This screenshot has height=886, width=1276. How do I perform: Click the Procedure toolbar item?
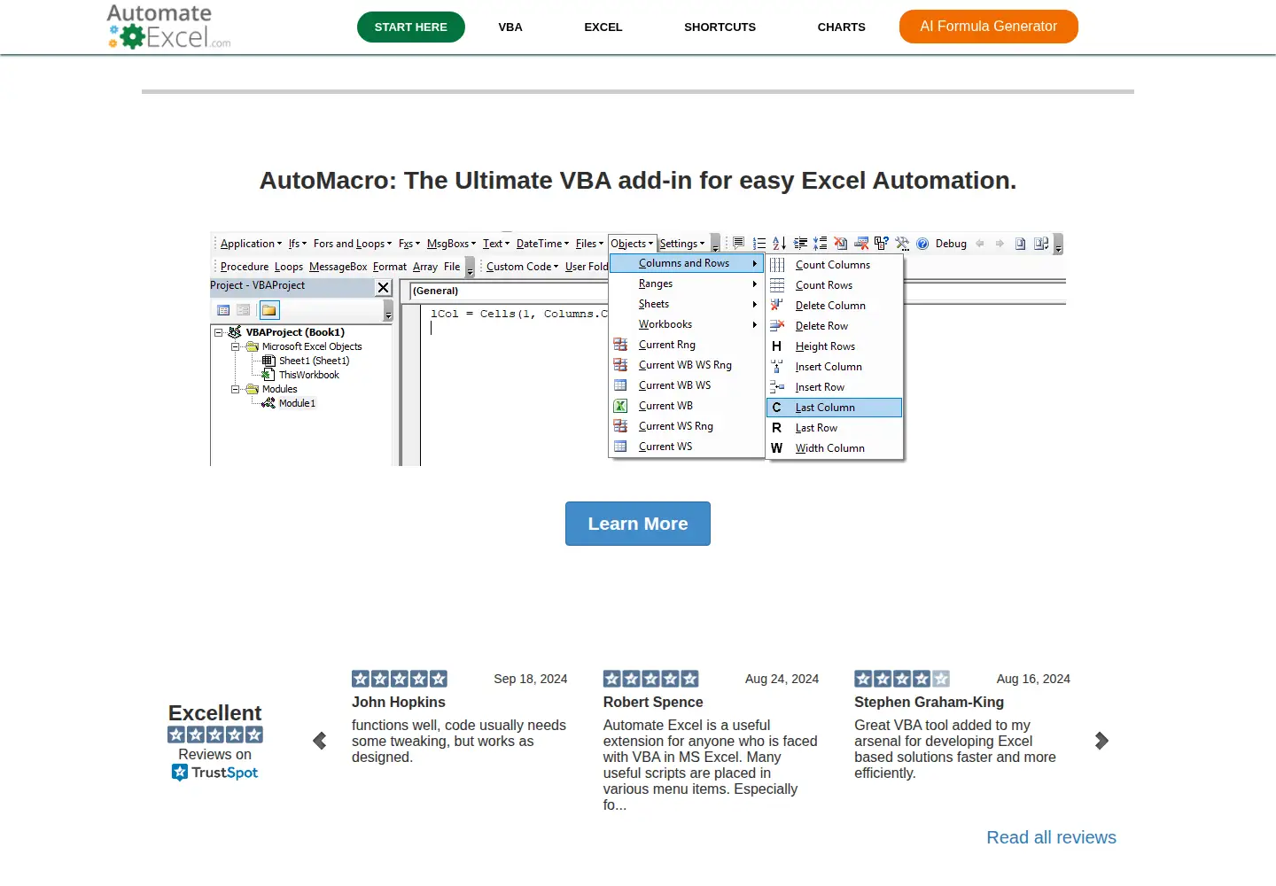point(245,267)
